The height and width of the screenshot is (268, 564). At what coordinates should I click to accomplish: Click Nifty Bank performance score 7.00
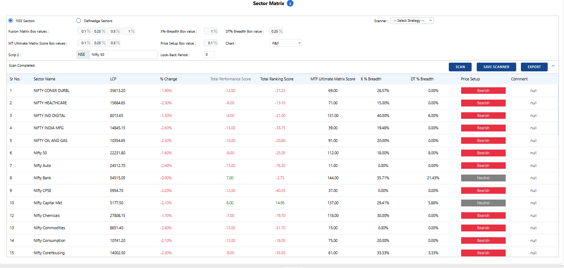(x=230, y=178)
